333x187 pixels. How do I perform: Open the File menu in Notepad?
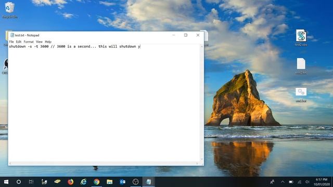tap(11, 42)
